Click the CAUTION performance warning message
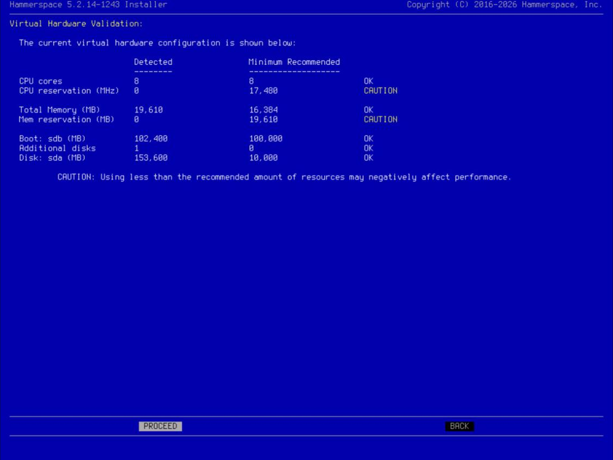 [x=284, y=177]
